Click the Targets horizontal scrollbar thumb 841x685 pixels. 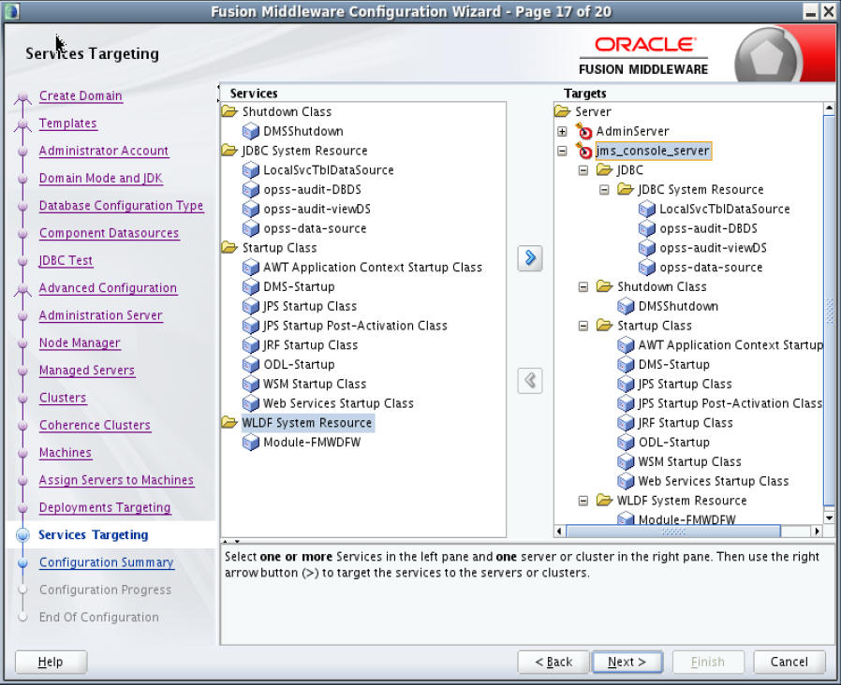tap(673, 532)
